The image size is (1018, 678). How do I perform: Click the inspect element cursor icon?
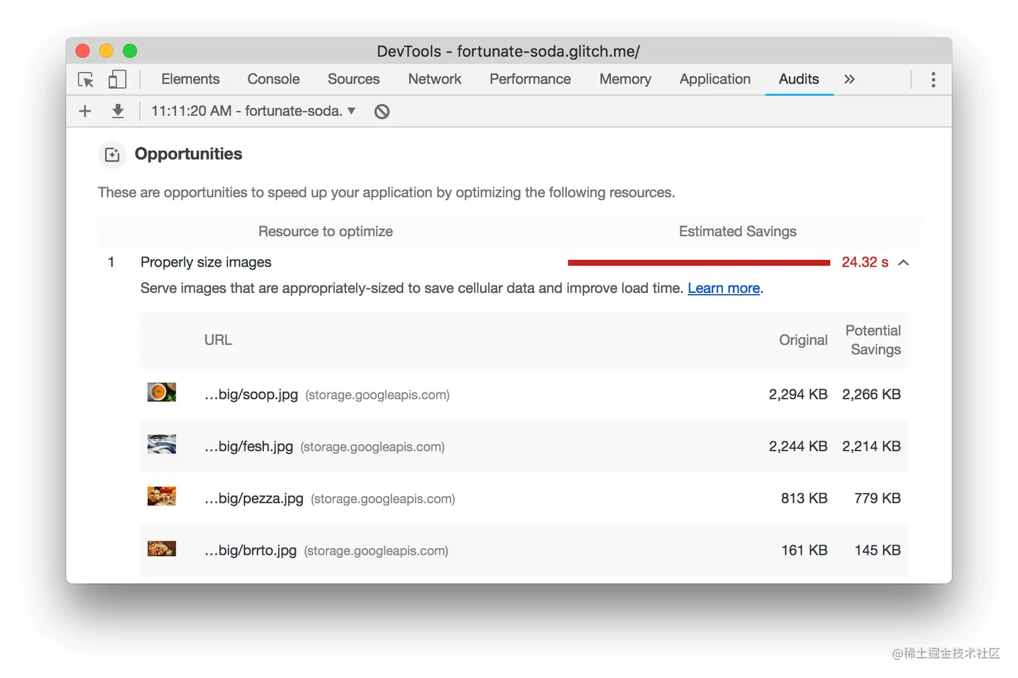click(86, 79)
